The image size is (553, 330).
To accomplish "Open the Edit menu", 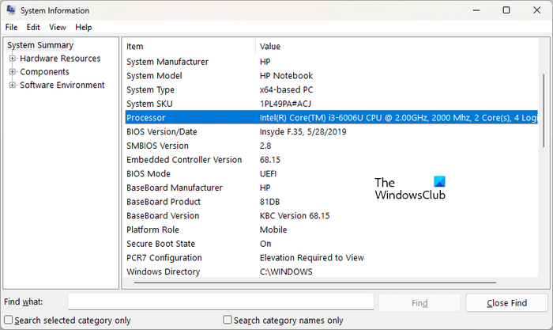I will pyautogui.click(x=33, y=27).
